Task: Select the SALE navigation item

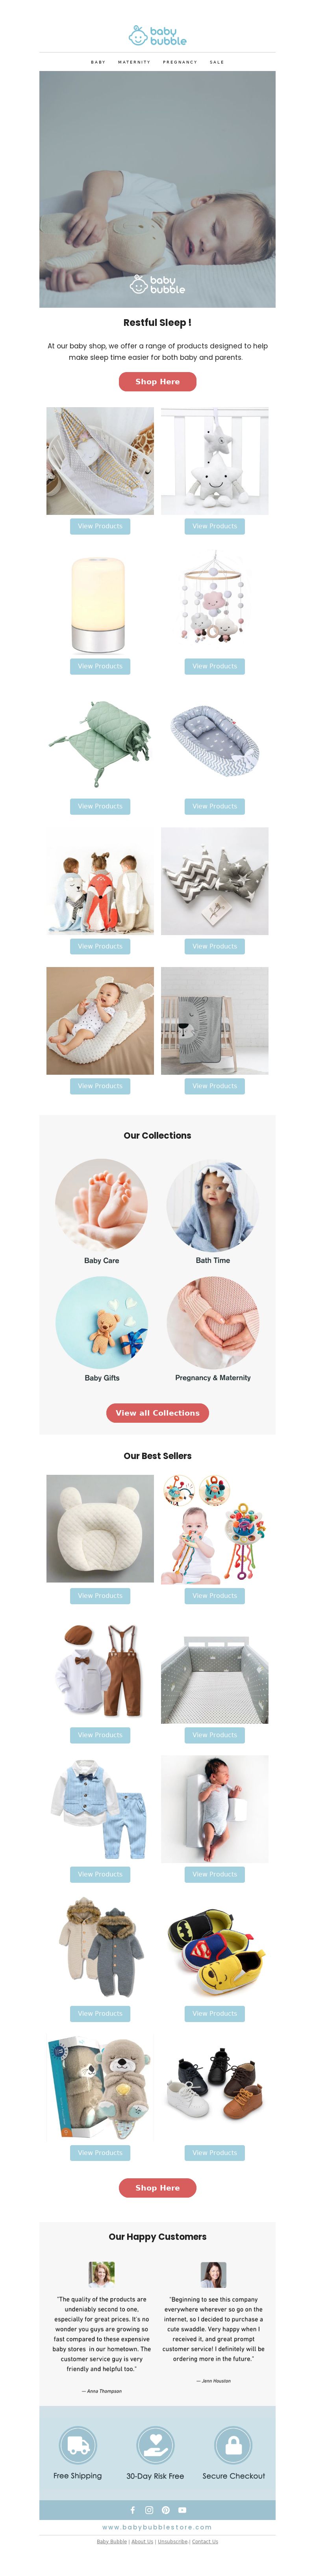Action: pos(217,62)
